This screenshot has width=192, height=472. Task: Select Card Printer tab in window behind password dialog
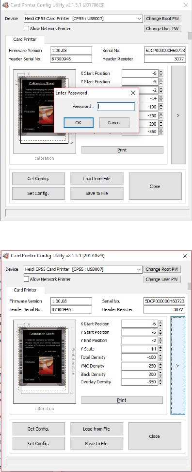coord(25,39)
